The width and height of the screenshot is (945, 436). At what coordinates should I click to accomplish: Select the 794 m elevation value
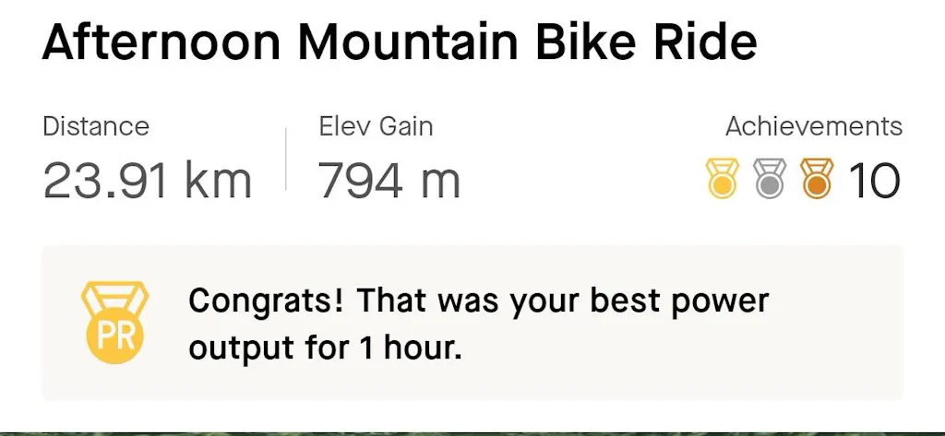tap(389, 182)
